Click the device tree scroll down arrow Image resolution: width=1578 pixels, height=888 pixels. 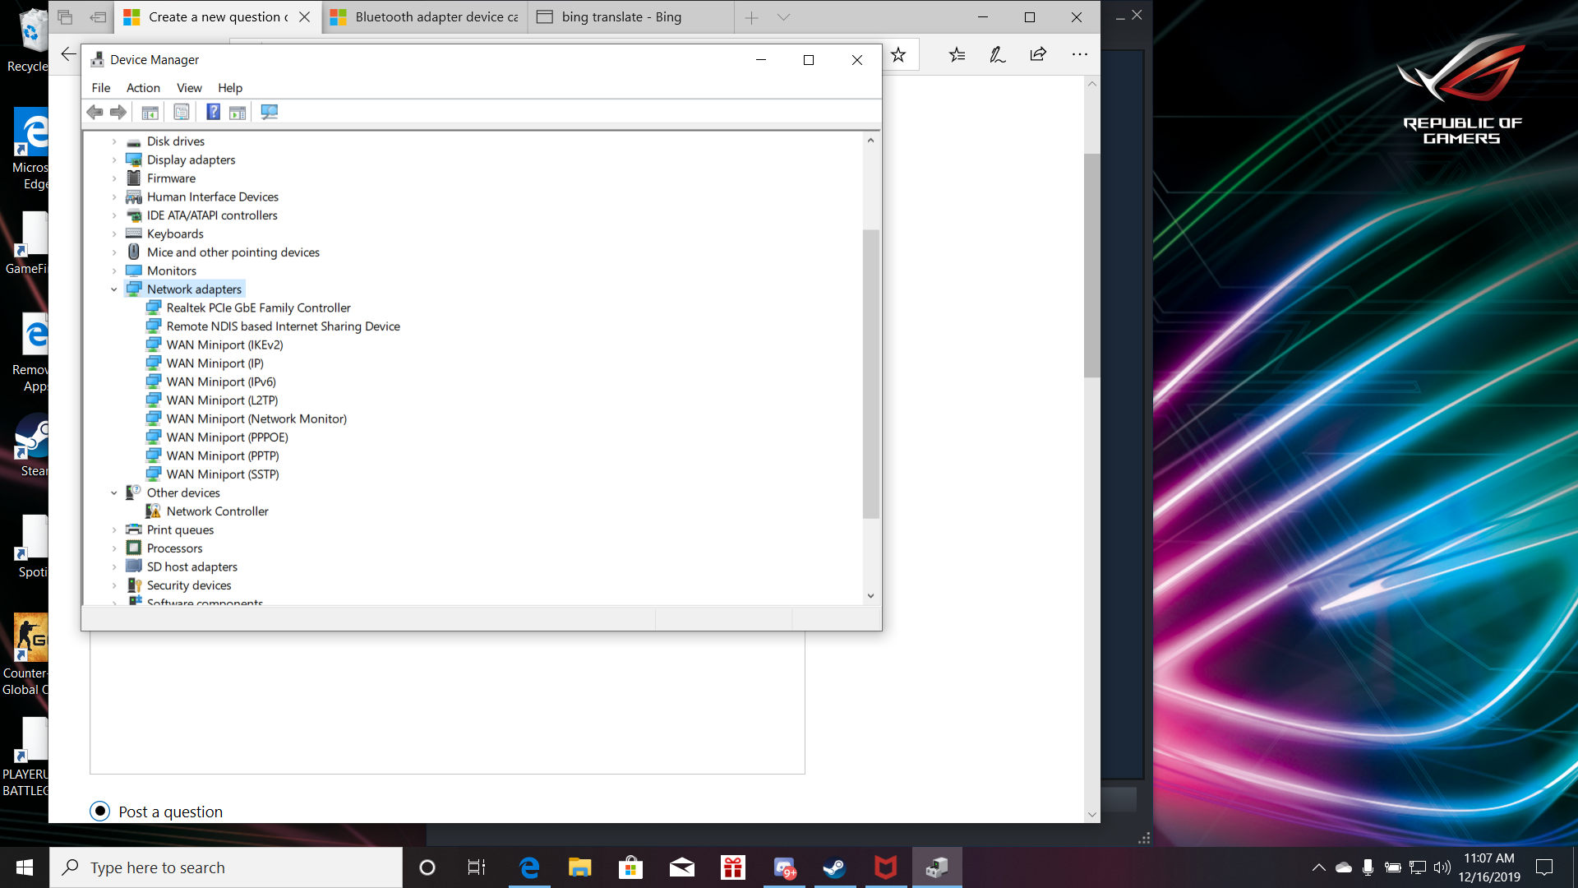(870, 596)
